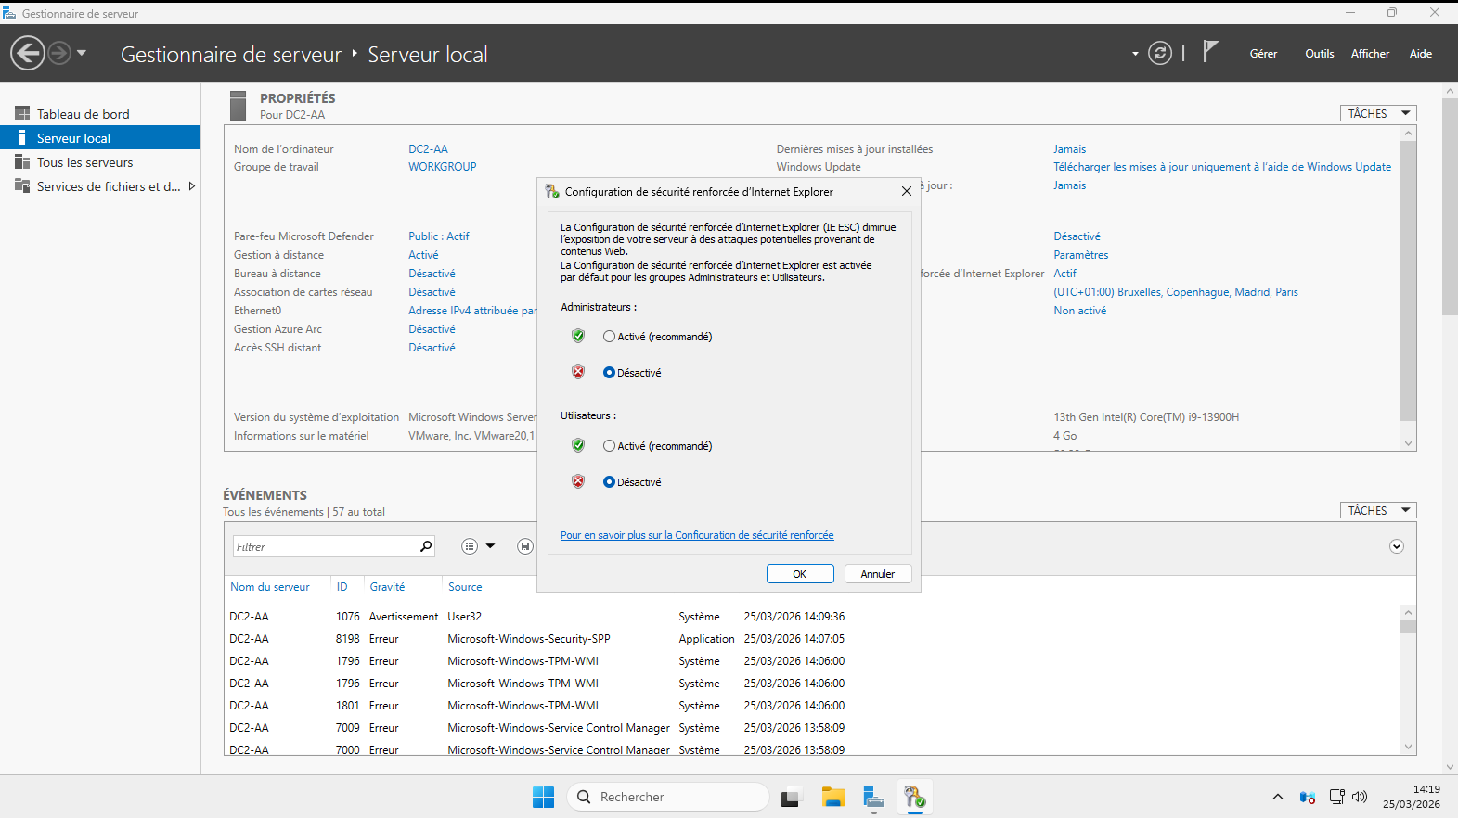Click the forward navigation arrow
This screenshot has width=1458, height=818.
tap(59, 53)
